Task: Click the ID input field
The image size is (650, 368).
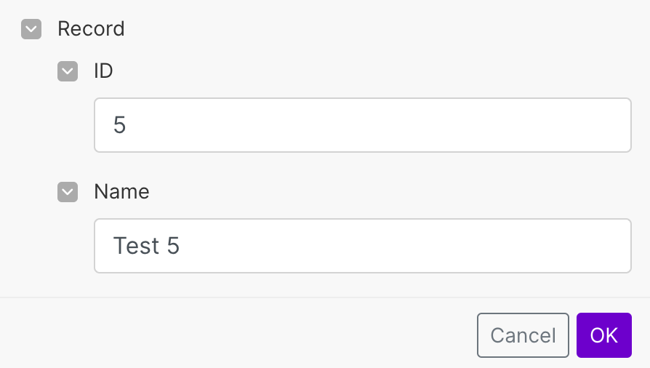Action: [x=362, y=125]
